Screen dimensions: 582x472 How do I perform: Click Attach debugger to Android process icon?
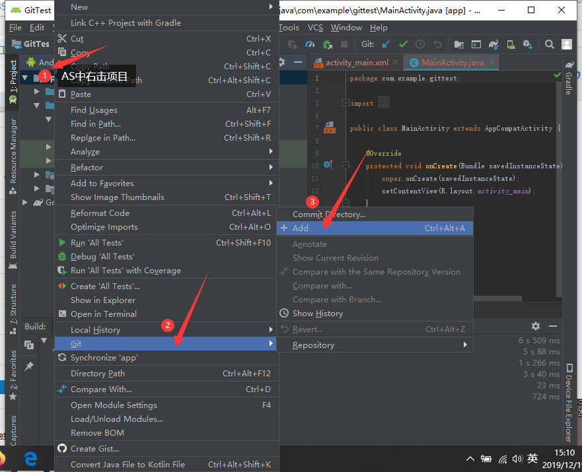[327, 44]
